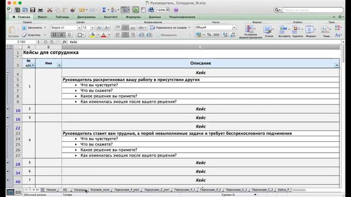This screenshot has width=351, height=197.
Task: Open the number format Общий dropdown
Action: [234, 27]
